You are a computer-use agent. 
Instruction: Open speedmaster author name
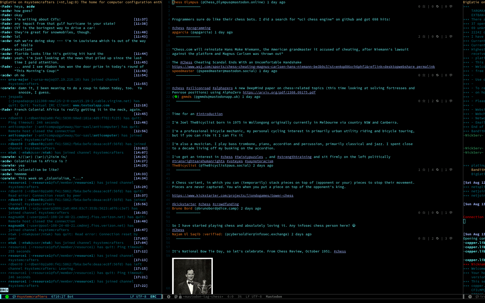[183, 71]
